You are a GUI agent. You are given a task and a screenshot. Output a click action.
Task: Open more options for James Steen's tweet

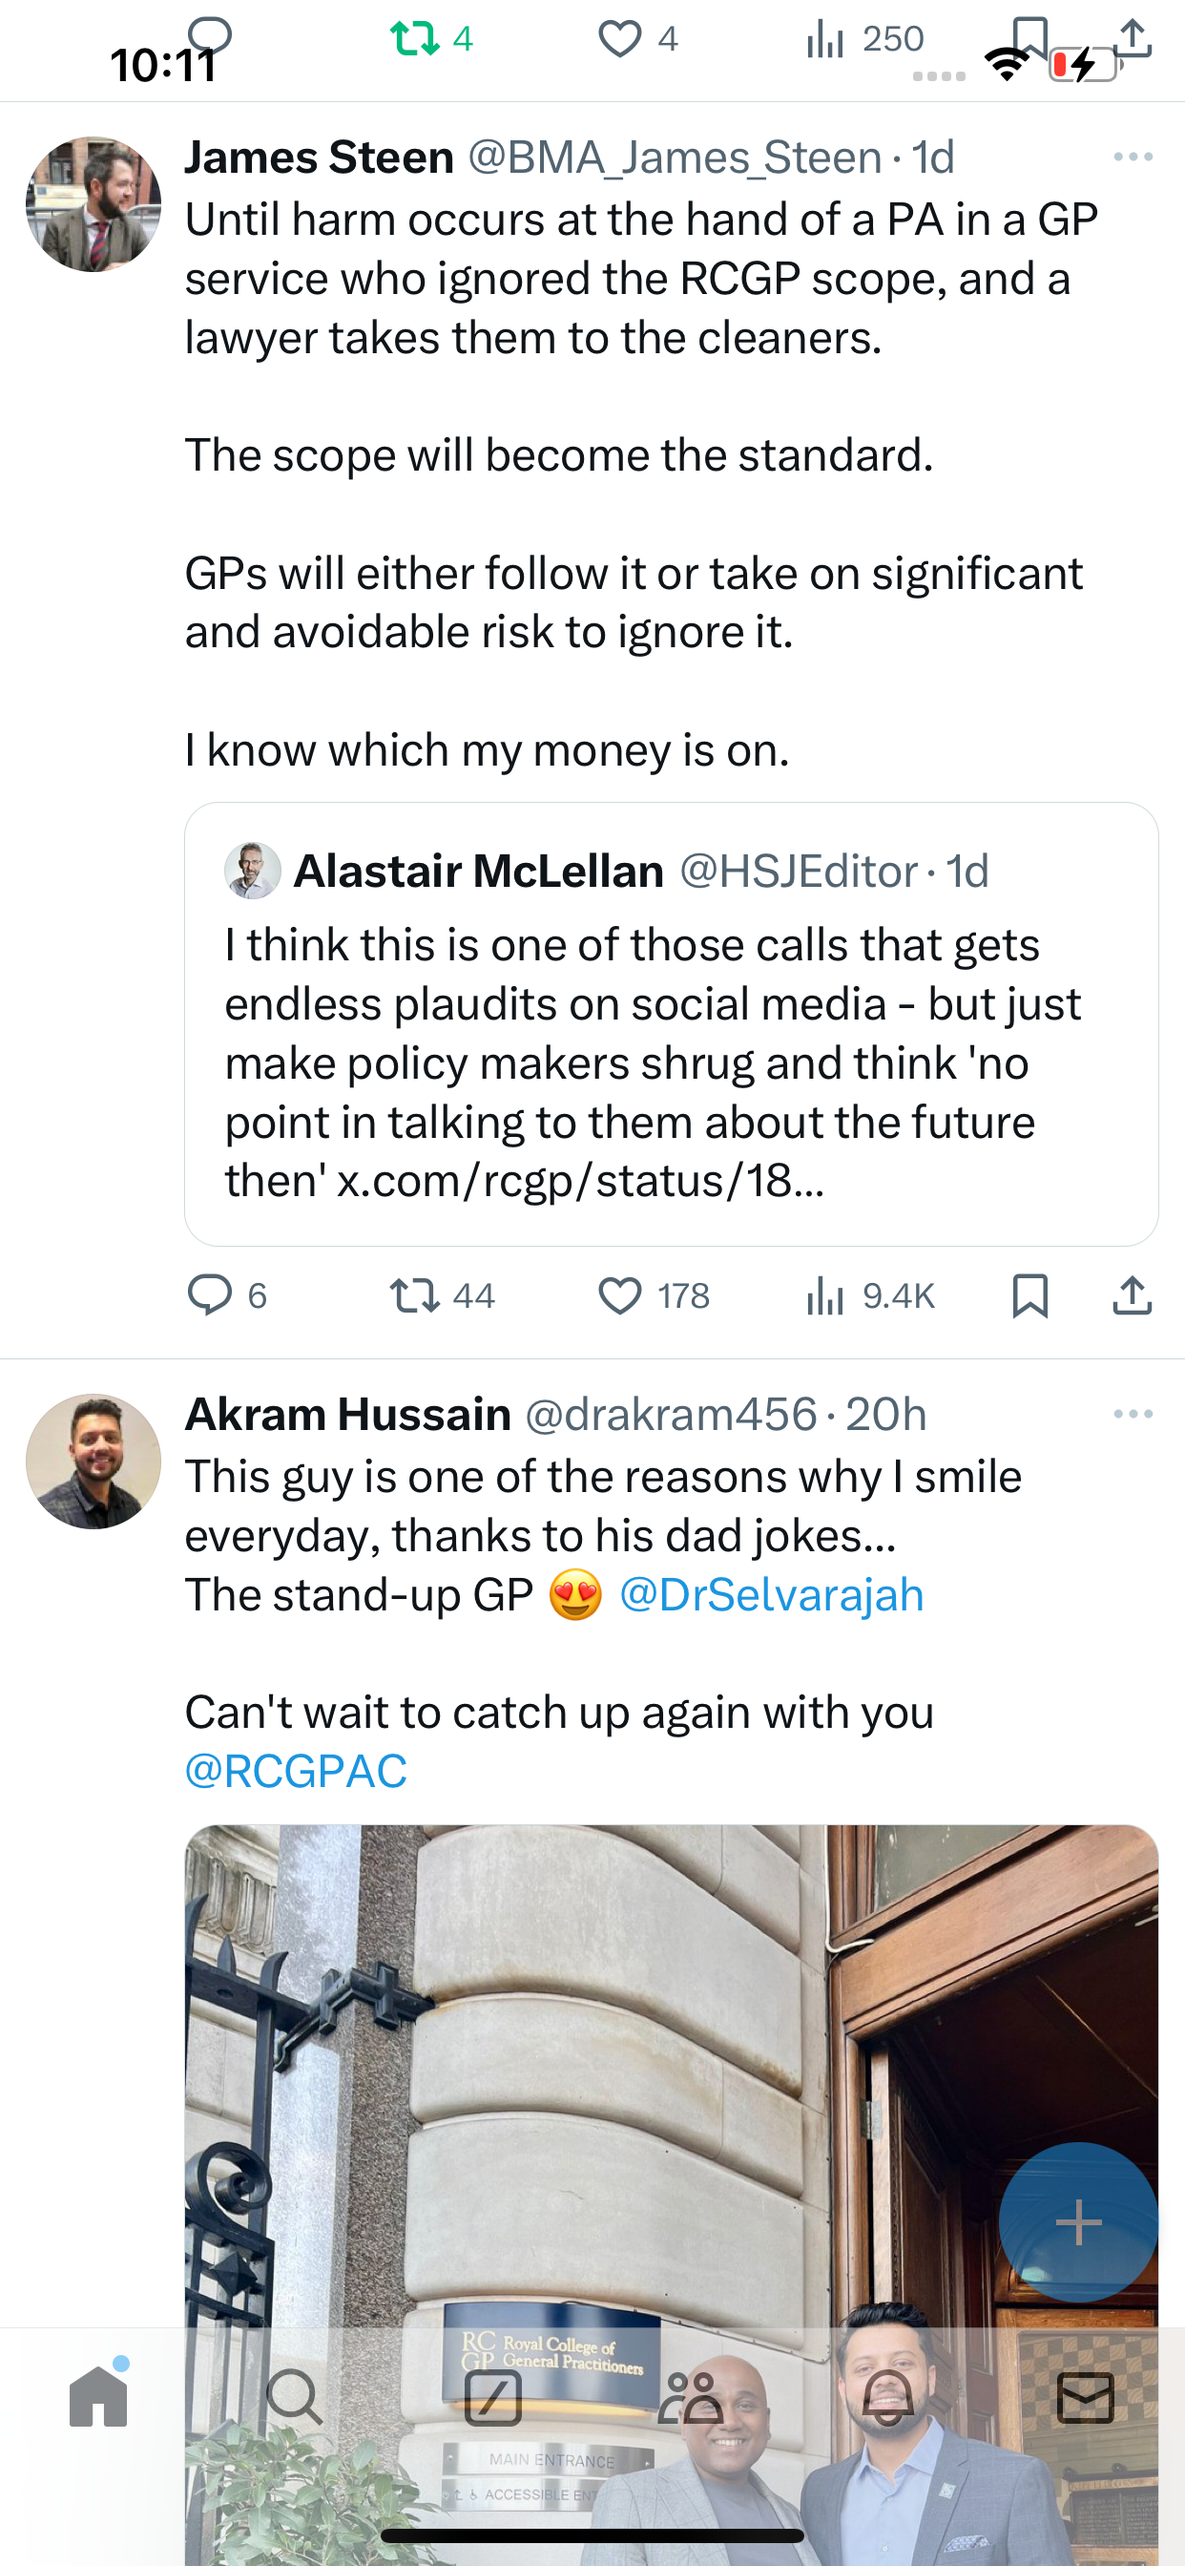point(1133,157)
